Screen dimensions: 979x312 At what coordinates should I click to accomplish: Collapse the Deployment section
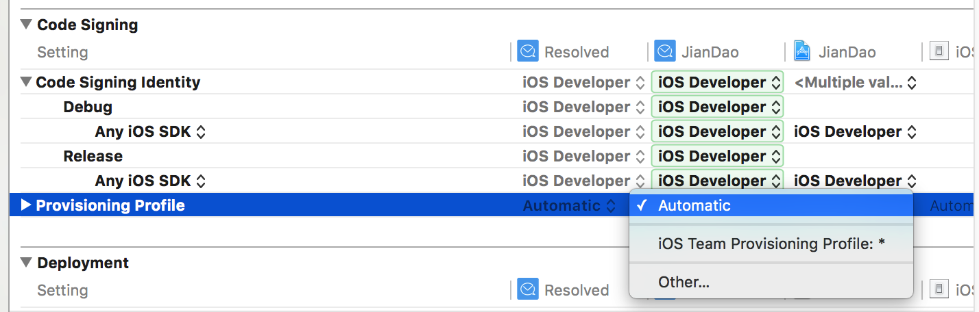click(x=26, y=263)
